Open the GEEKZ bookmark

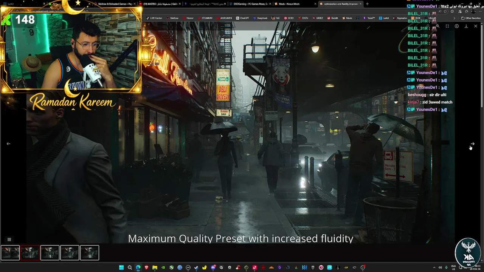[318, 18]
